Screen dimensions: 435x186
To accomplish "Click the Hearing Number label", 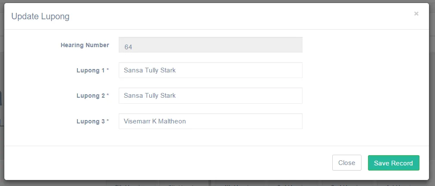I will 85,45.
